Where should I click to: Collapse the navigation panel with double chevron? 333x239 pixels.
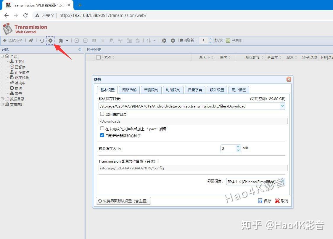80,49
